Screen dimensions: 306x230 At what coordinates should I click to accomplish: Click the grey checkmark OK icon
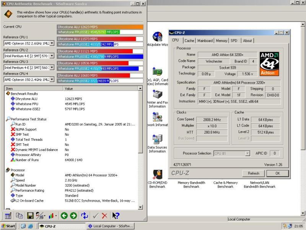[95, 216]
